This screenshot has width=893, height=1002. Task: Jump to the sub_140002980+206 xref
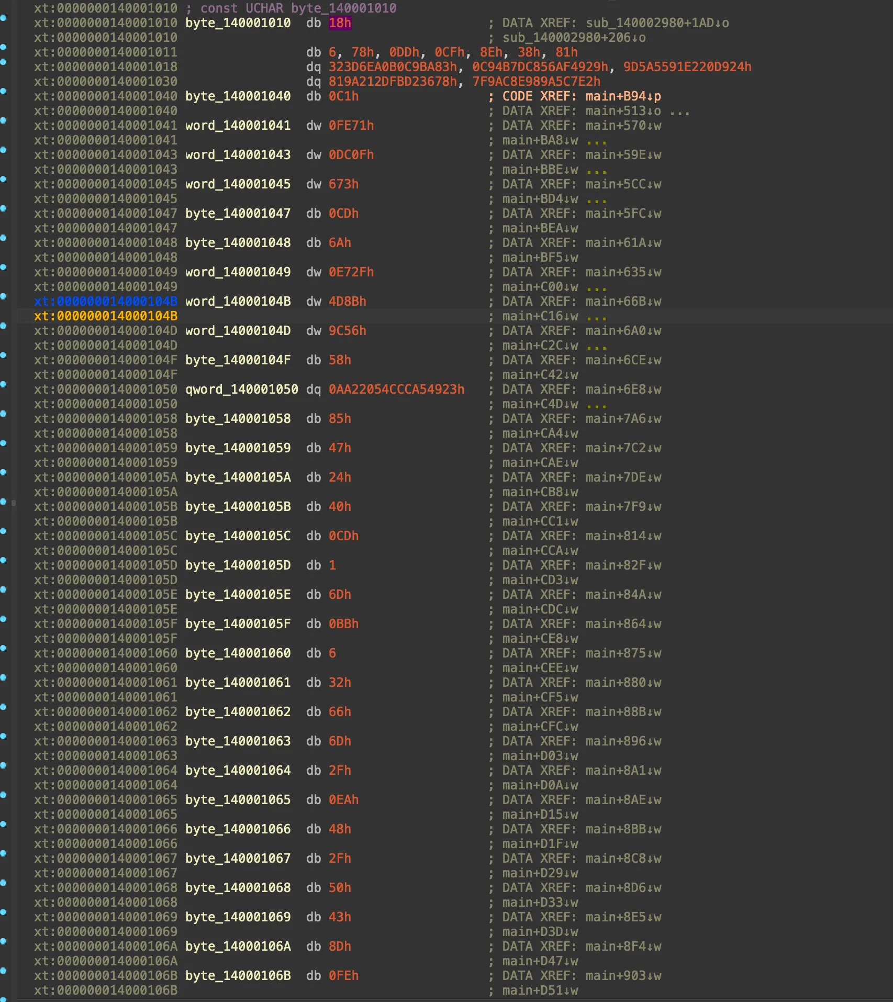pyautogui.click(x=574, y=38)
